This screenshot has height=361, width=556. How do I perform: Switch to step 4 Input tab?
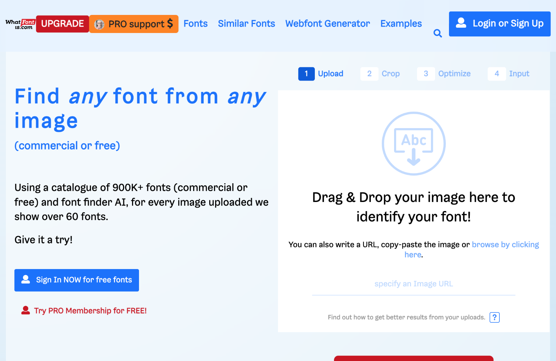pos(509,74)
